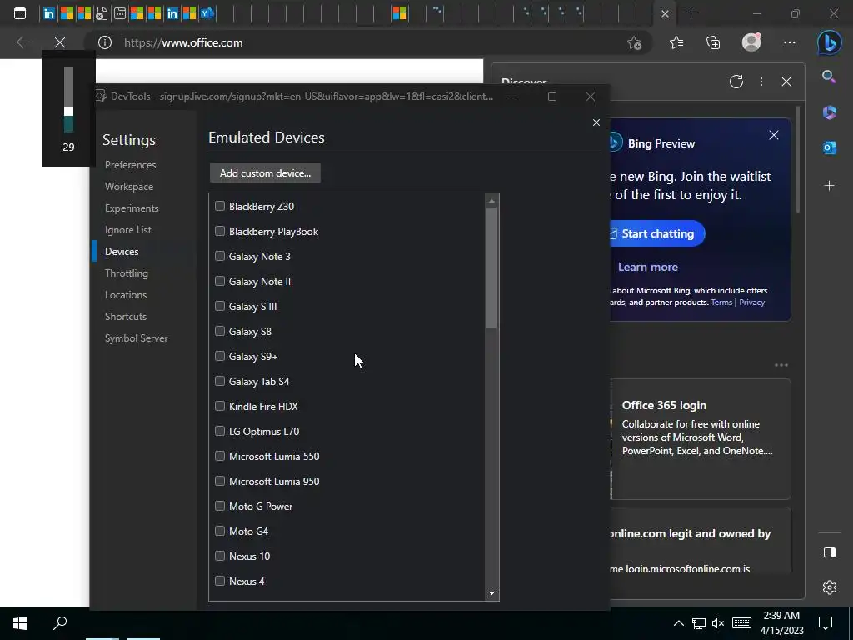Open the Favorites list icon
853x640 pixels.
[676, 42]
